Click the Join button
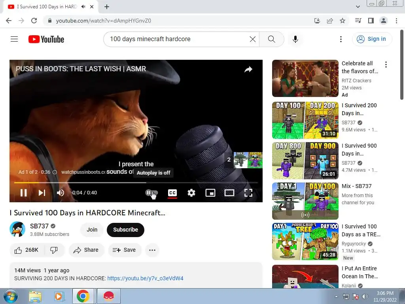Screen dimensions: 405x304 pos(92,230)
